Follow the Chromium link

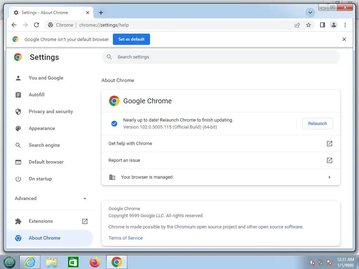(185, 227)
